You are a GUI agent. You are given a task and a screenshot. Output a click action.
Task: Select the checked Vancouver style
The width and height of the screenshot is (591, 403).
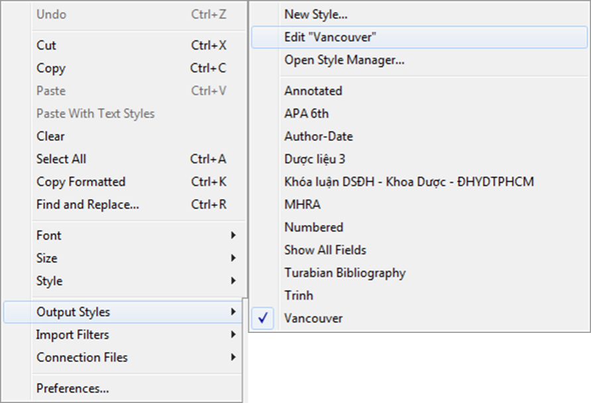pos(419,318)
